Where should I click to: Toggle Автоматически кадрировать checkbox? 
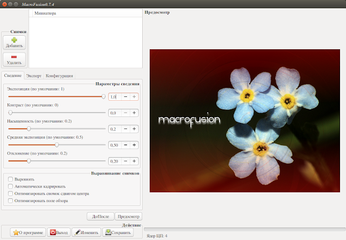10,186
